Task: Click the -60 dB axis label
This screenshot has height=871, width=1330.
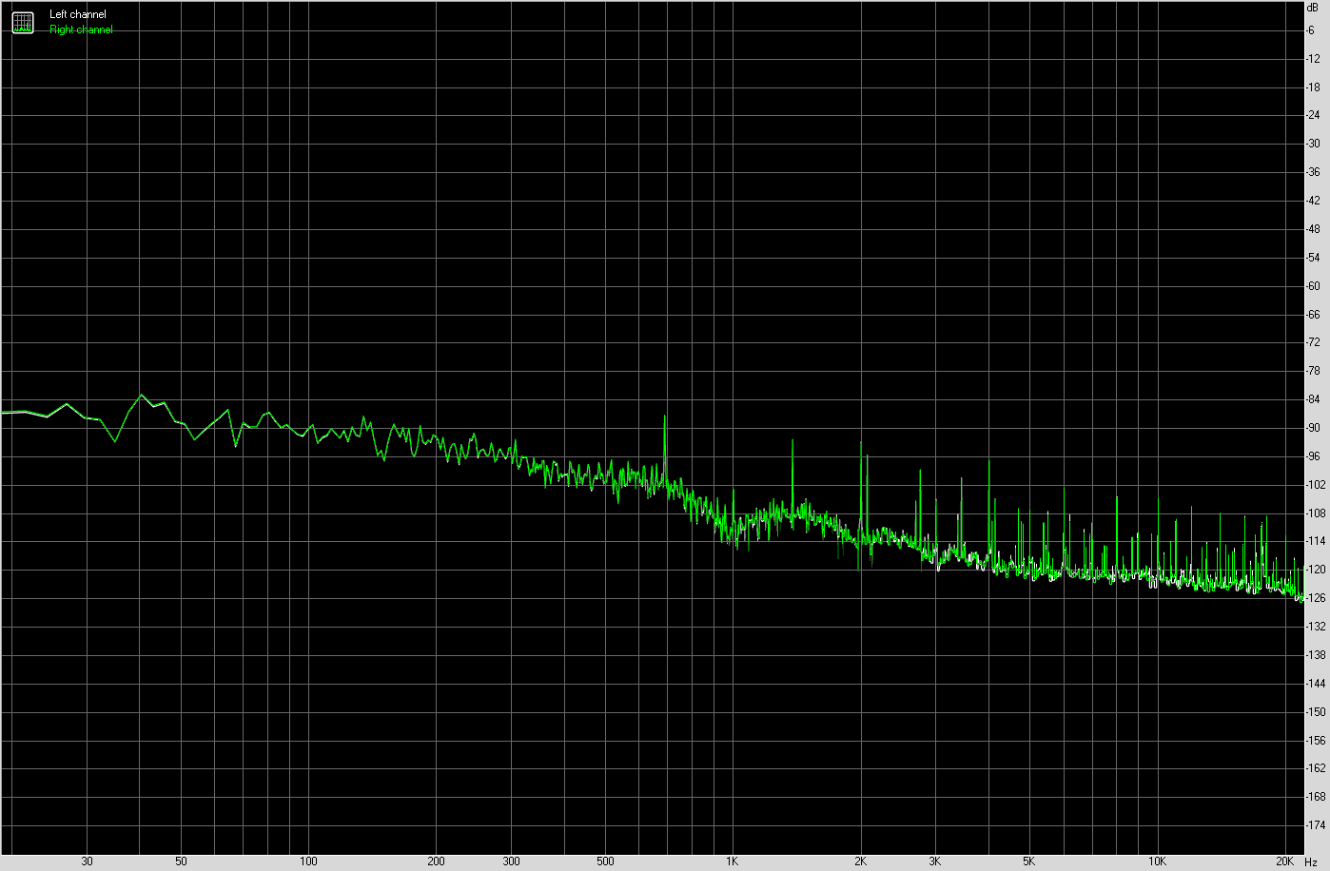Action: click(x=1314, y=286)
